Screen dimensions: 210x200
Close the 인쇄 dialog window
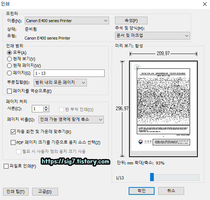click(x=205, y=4)
